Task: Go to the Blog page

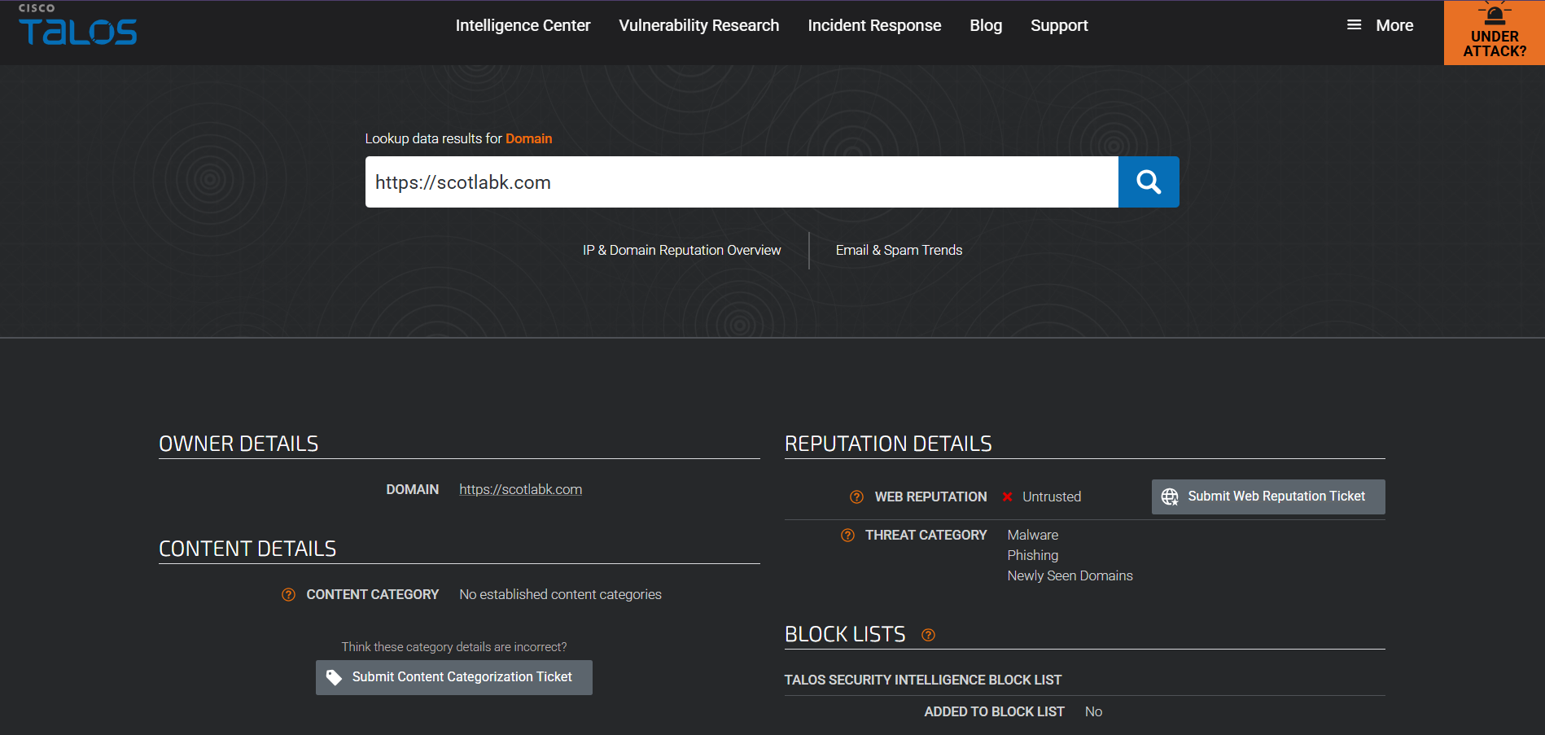Action: [986, 25]
